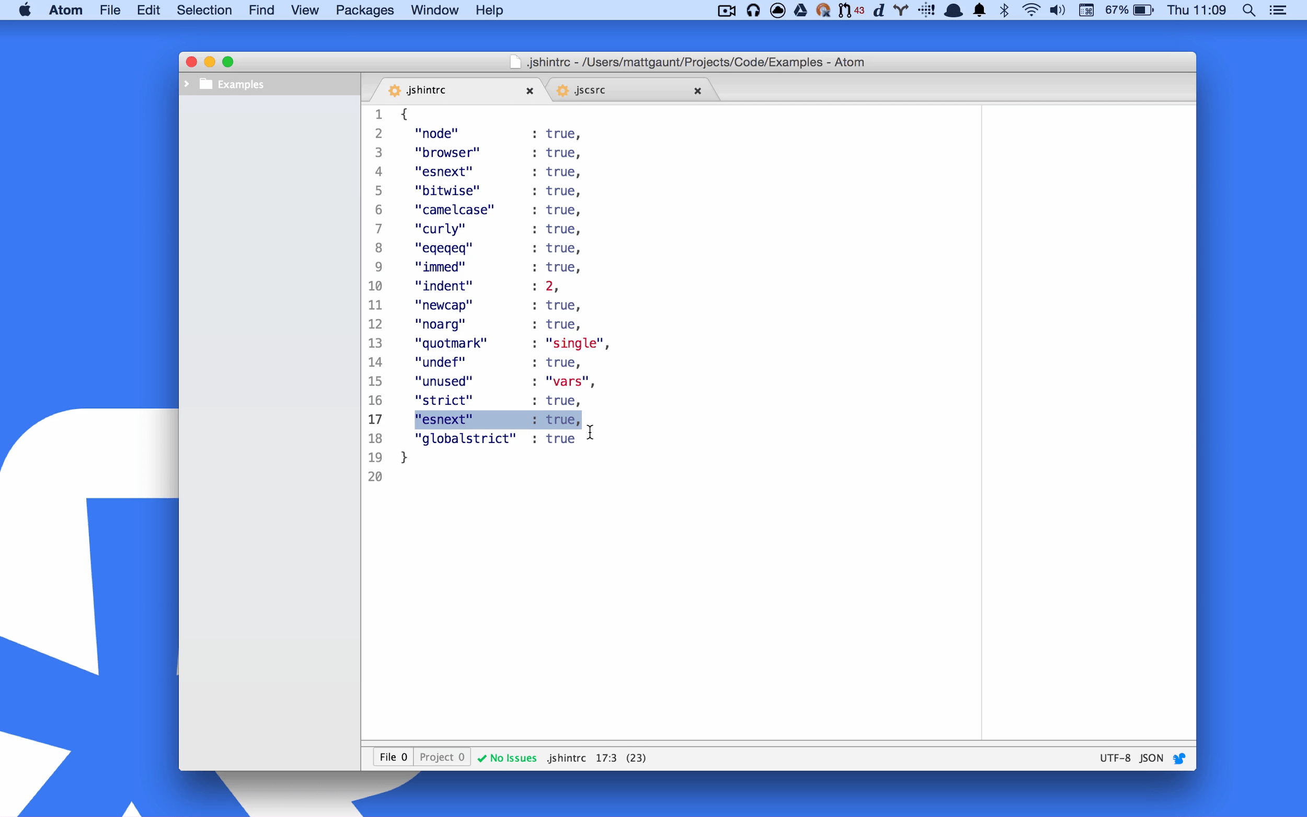Open the JSON grammar selector
The height and width of the screenshot is (817, 1307).
point(1151,758)
